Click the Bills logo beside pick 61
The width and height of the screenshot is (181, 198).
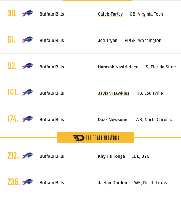coord(27,40)
